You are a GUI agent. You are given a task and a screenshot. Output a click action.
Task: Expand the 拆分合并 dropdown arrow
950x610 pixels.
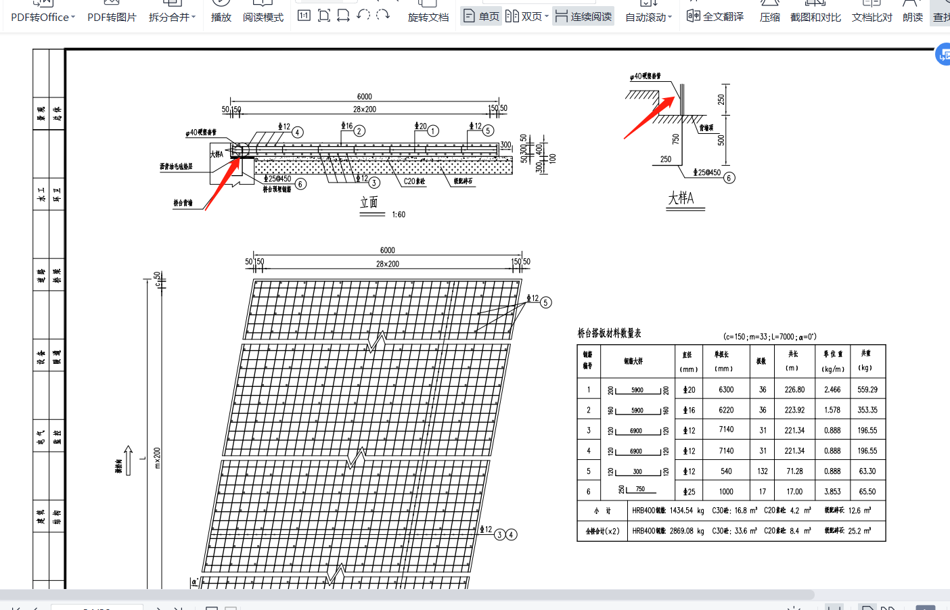tap(194, 18)
